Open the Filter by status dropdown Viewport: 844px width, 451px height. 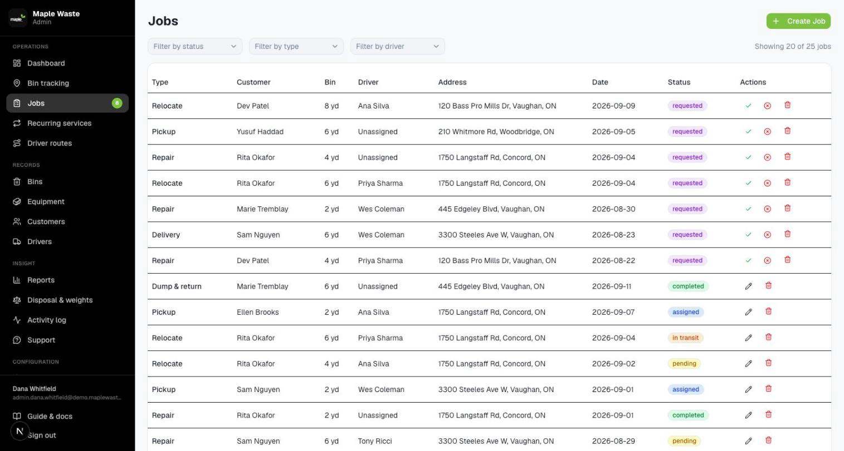coord(195,46)
